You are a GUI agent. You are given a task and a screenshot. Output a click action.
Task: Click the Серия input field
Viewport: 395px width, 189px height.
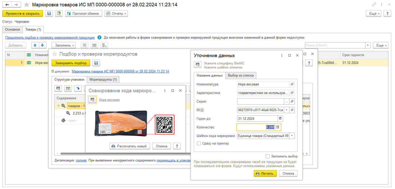260,101
